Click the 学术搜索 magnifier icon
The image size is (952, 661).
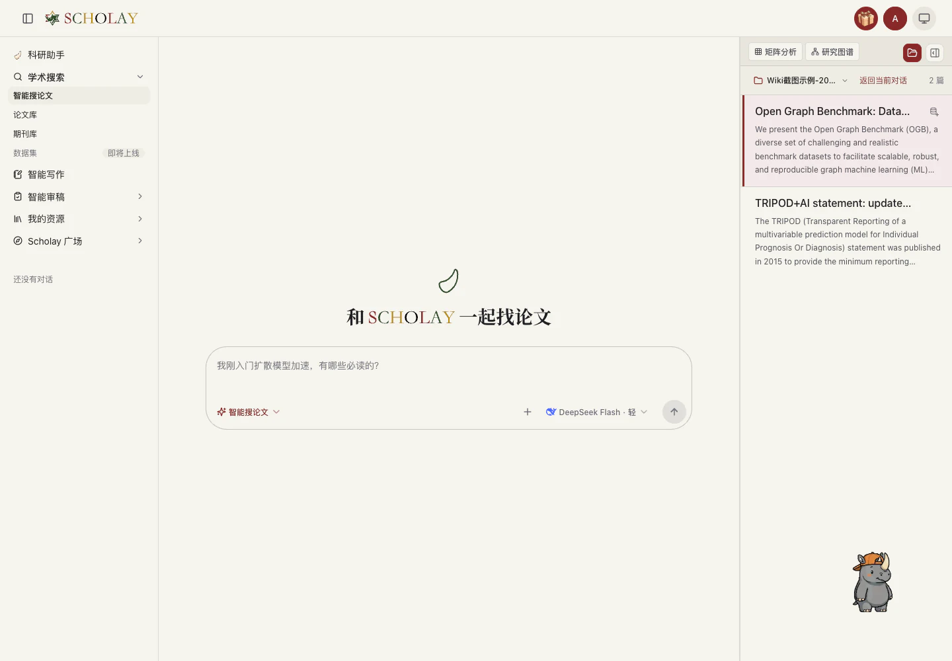pyautogui.click(x=18, y=77)
